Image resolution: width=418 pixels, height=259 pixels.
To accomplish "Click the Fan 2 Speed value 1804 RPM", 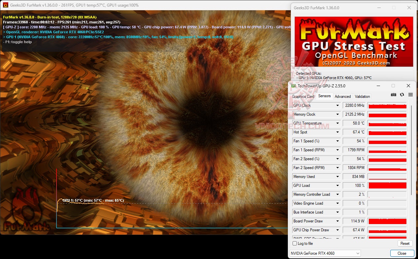I will tap(354, 168).
